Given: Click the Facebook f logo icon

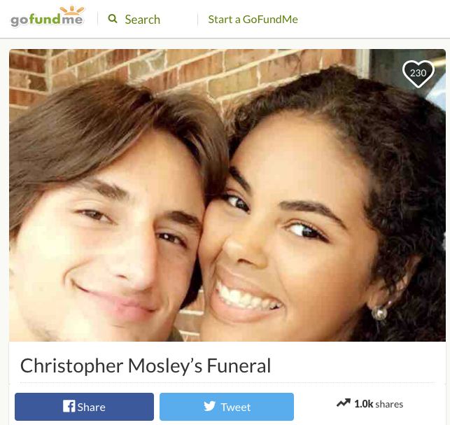Looking at the screenshot, I should coord(69,406).
